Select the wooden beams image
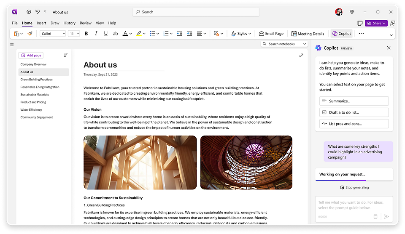This screenshot has width=405, height=234. pos(140,162)
